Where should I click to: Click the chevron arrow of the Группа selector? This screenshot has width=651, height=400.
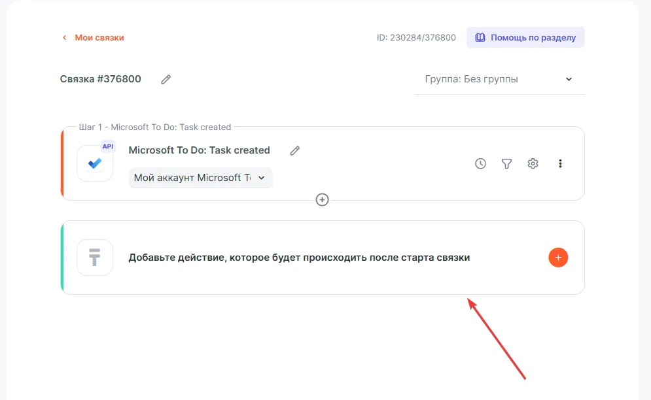point(569,79)
